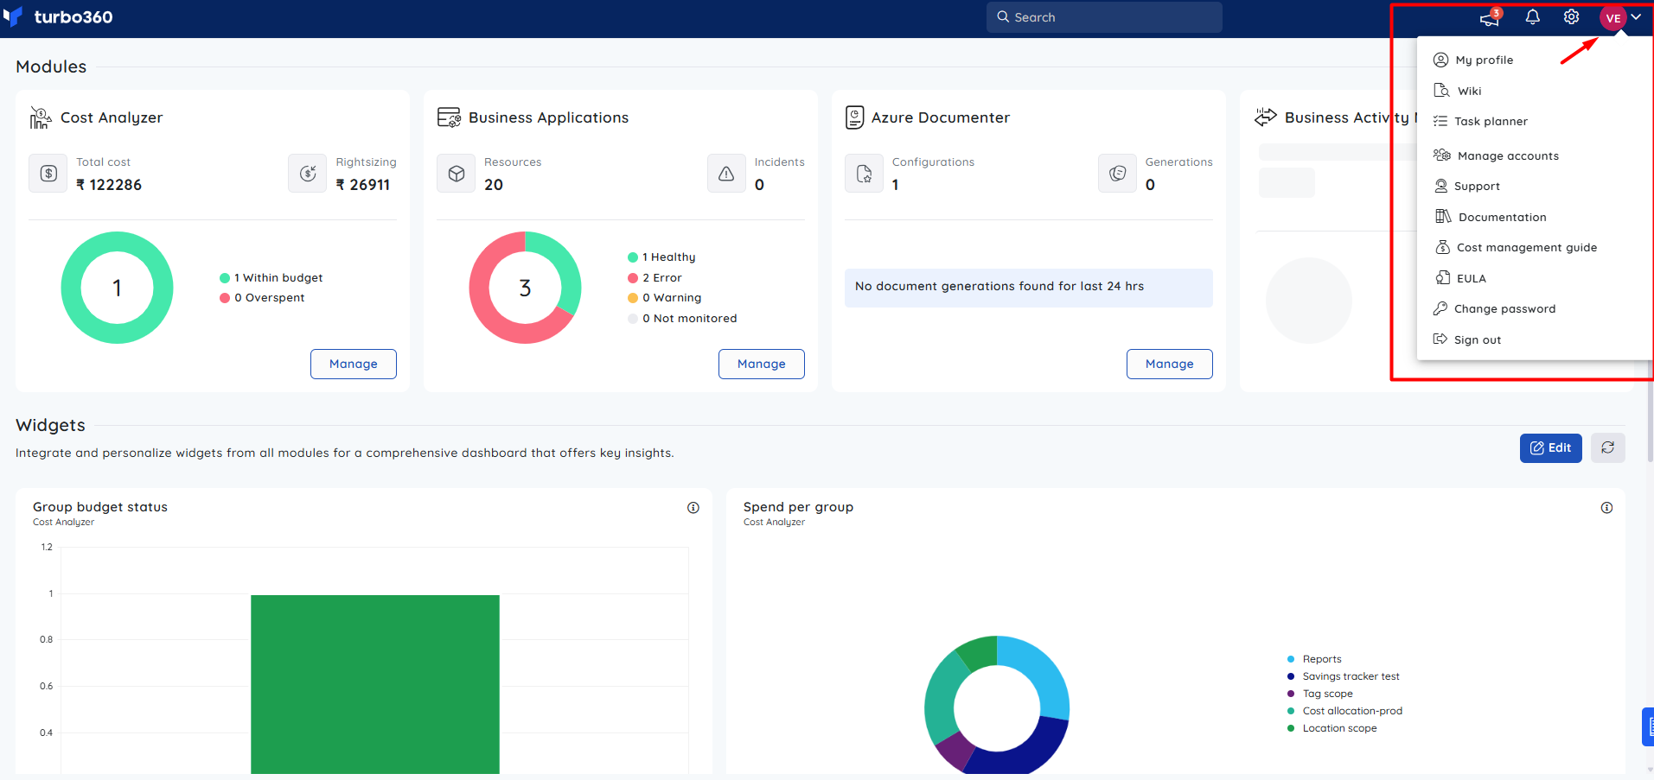Click the Business Applications health donut chart
This screenshot has width=1654, height=780.
(x=525, y=288)
